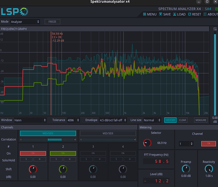Image resolution: width=218 pixels, height=187 pixels.
Task: Click the zoom icon above level meter
Action: tap(215, 29)
